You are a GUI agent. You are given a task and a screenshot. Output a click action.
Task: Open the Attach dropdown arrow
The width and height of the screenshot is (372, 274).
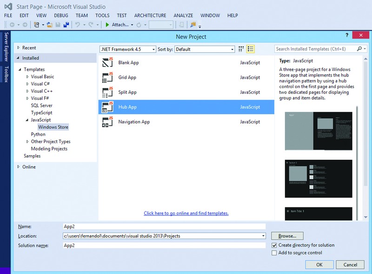coord(132,25)
